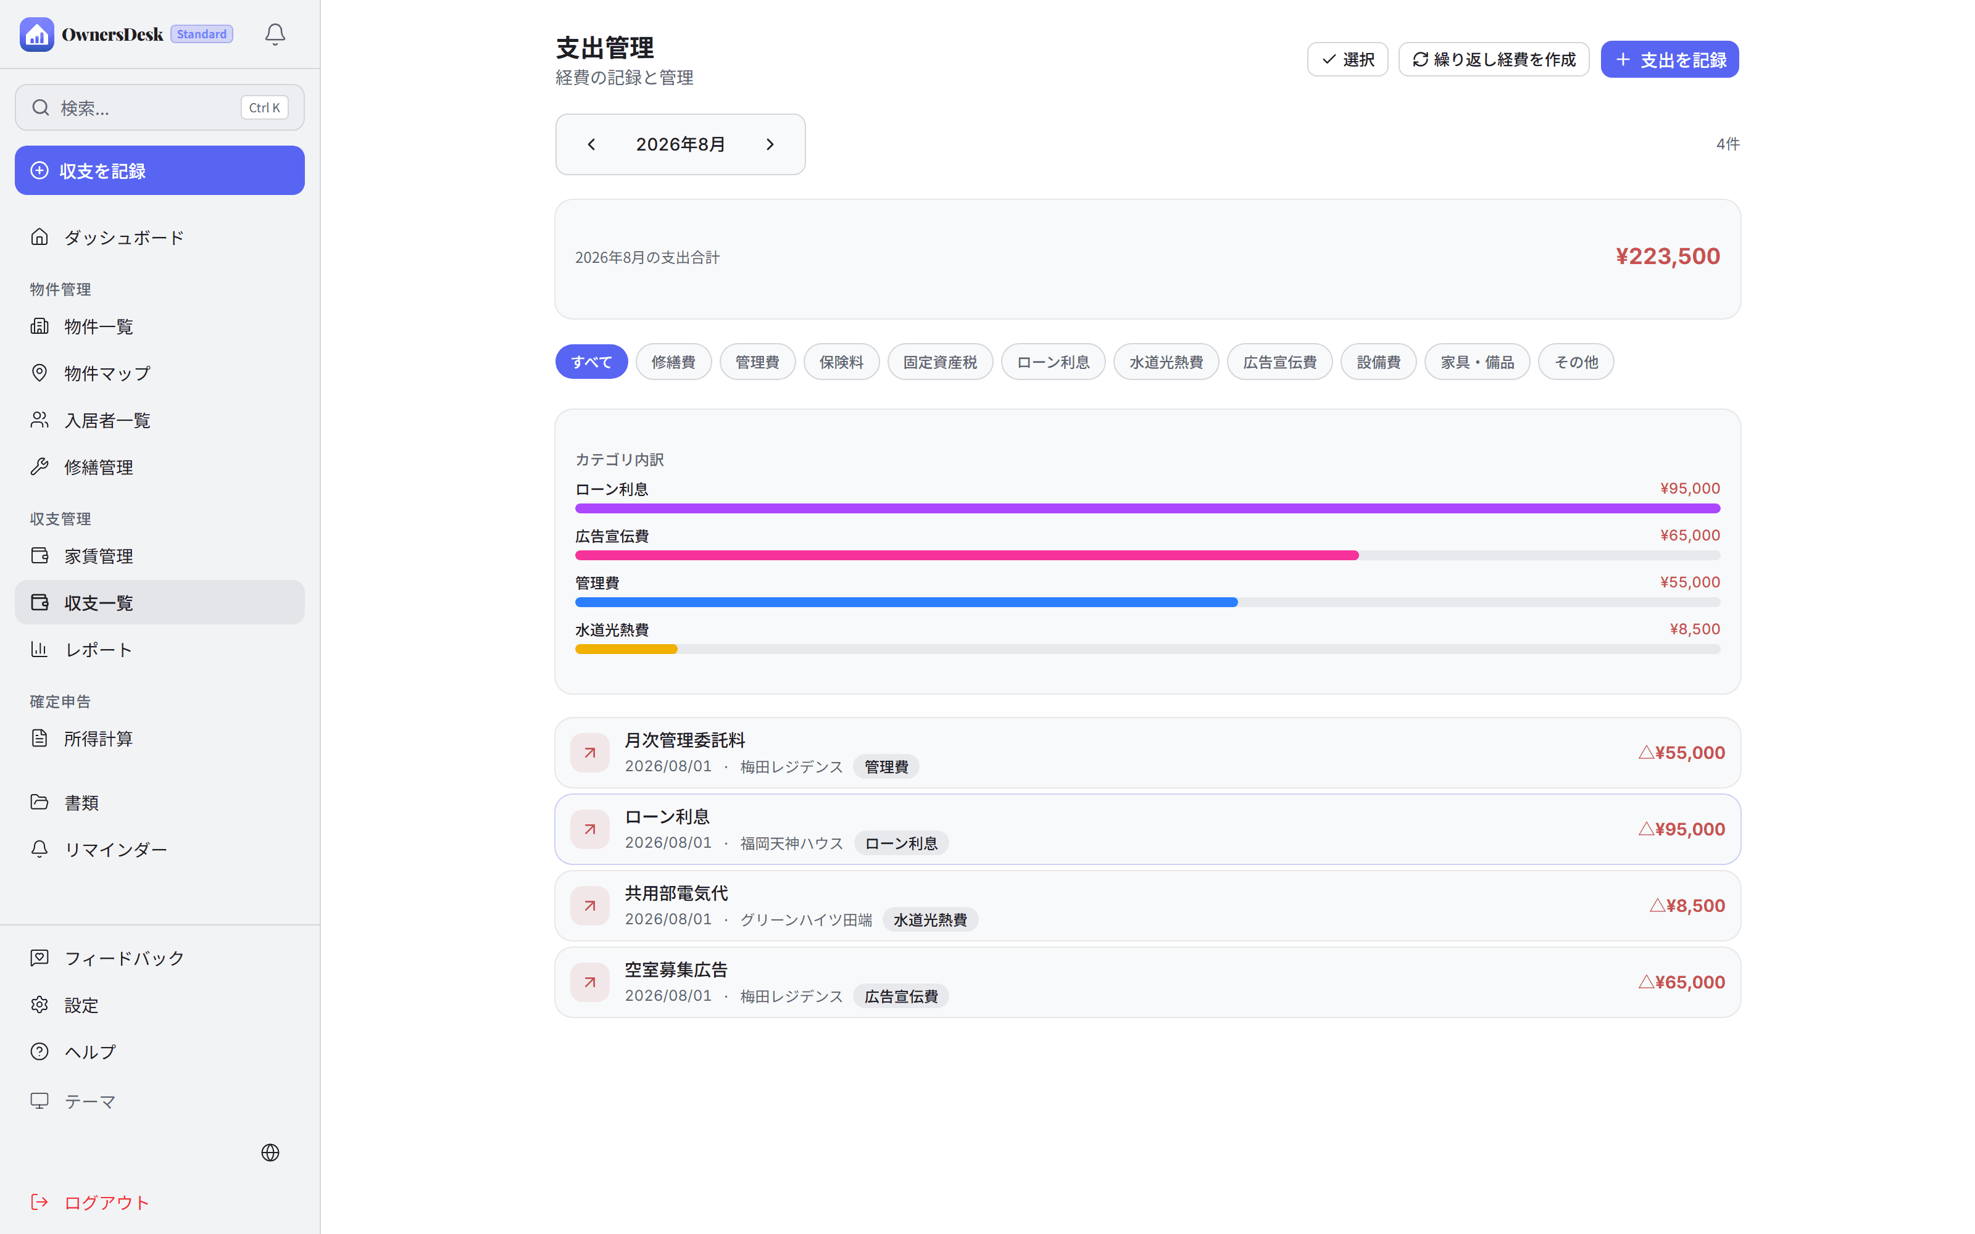Click the purple ローン利息 progress bar
The image size is (1975, 1234).
click(1147, 508)
